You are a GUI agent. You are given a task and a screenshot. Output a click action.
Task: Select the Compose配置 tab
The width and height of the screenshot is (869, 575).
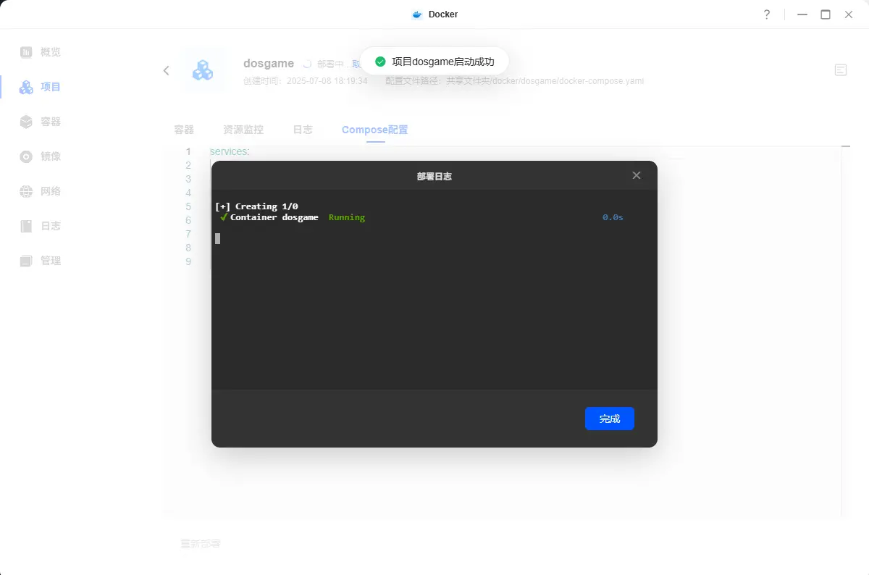coord(374,130)
